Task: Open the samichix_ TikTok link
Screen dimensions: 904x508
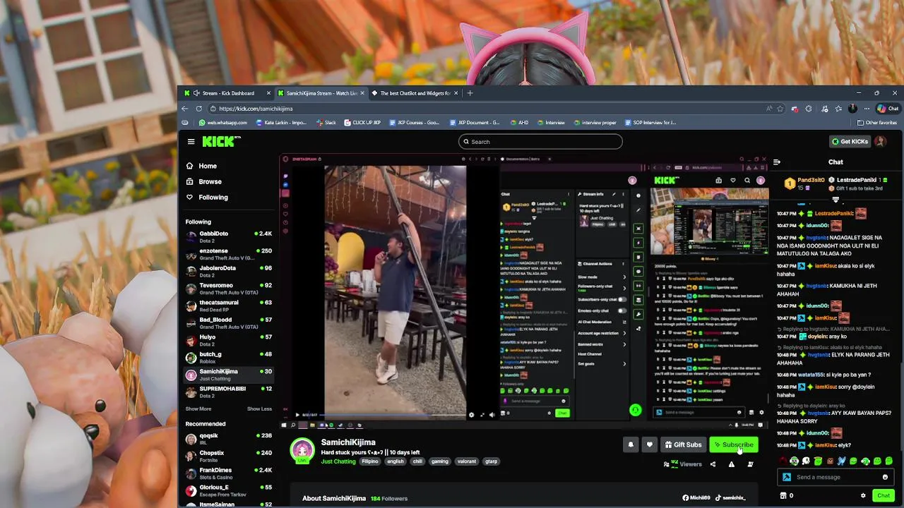Action: click(730, 498)
